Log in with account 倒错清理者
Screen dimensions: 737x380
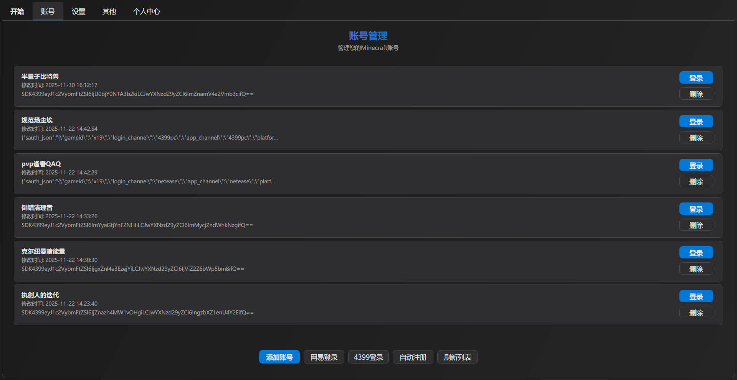pyautogui.click(x=696, y=209)
